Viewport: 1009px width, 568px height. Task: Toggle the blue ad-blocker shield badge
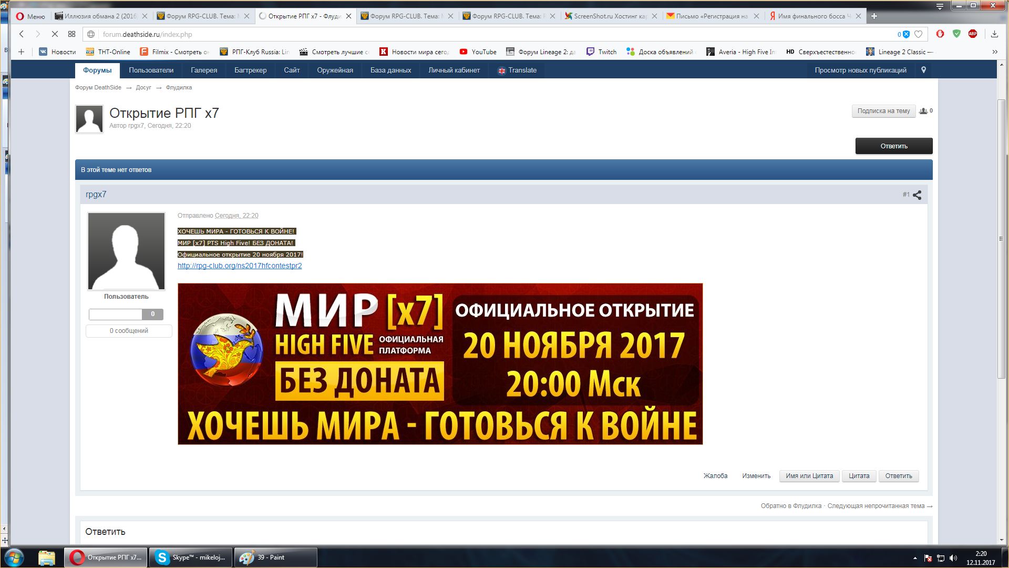pos(906,34)
